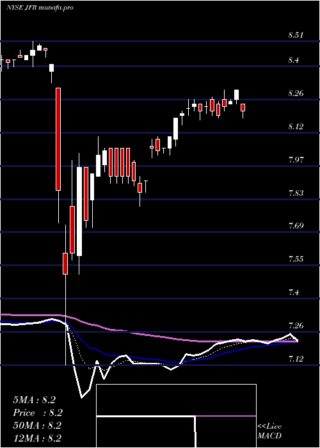Click the 7.4 price axis label
The width and height of the screenshot is (320, 448).
[294, 292]
